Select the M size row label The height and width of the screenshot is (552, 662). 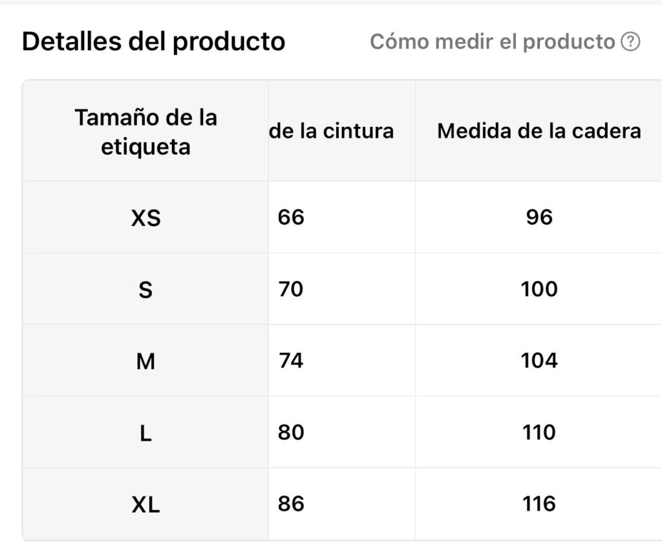tap(145, 361)
